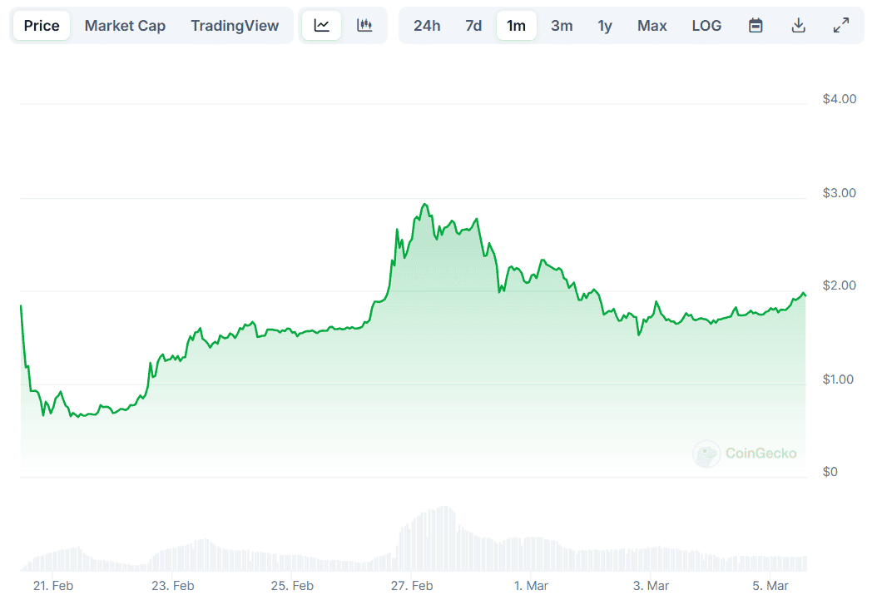Switch to candlestick chart icon
The width and height of the screenshot is (872, 605).
[364, 26]
